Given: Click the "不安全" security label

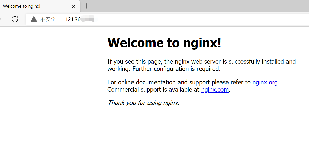Looking at the screenshot, I should (48, 19).
